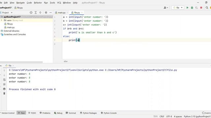Close the main.py editor tab
The image size is (211, 118).
(x=67, y=12)
